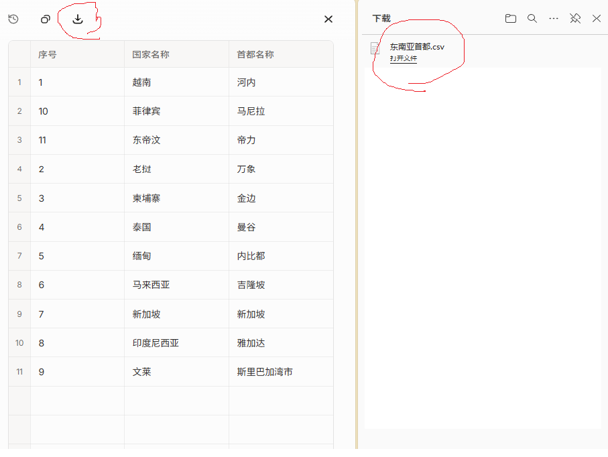Open downloads folder icon

[510, 18]
